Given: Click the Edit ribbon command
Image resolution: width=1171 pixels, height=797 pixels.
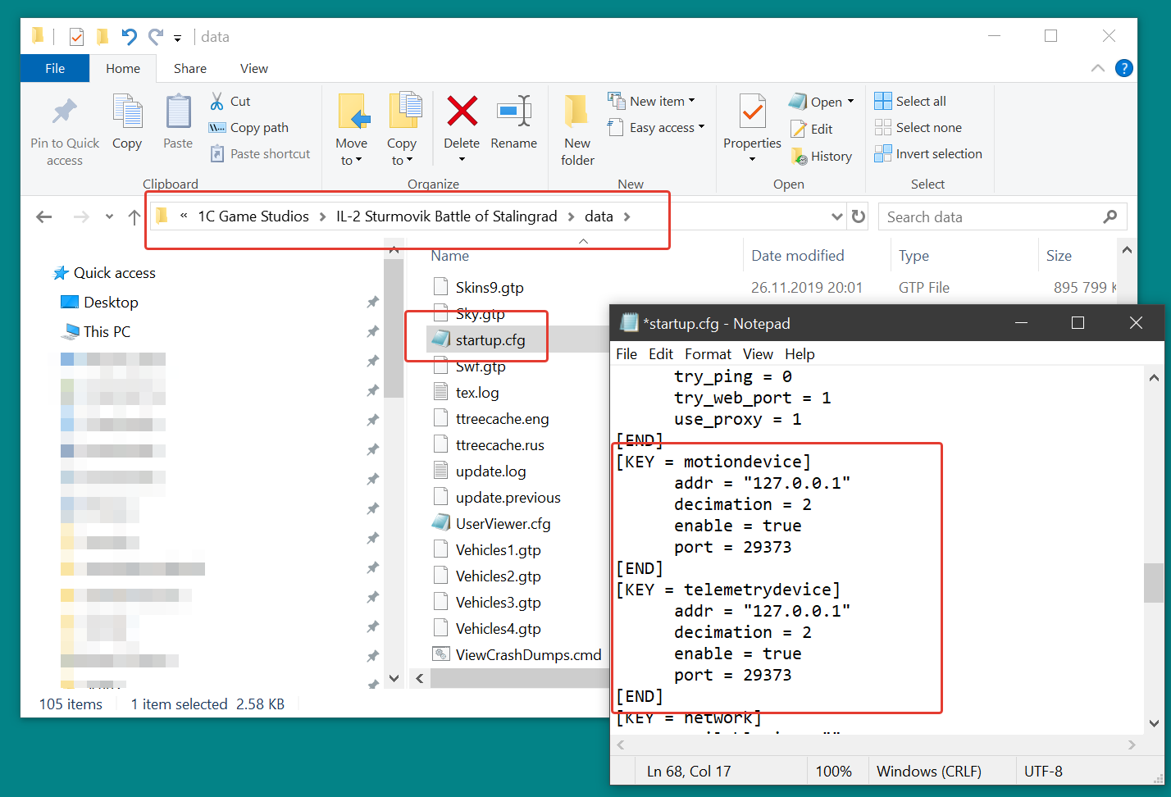Looking at the screenshot, I should (812, 129).
